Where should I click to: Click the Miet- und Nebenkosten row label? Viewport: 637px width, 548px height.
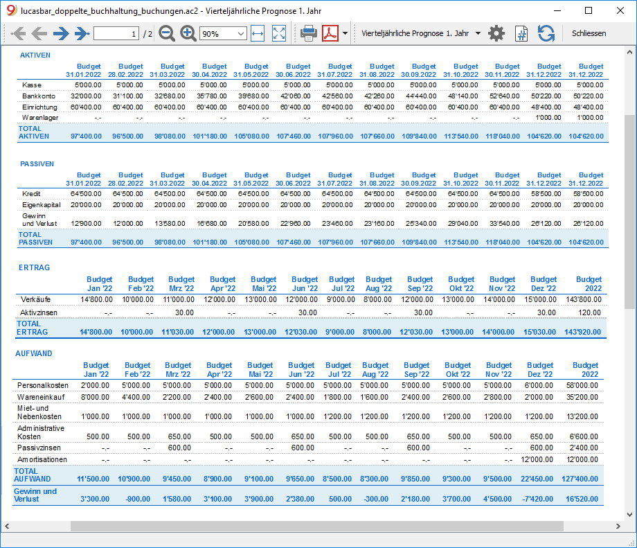pos(39,412)
